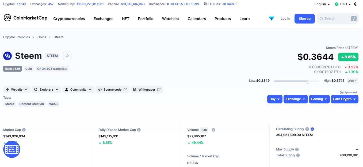Click the diamond rewards icon

tap(272, 18)
